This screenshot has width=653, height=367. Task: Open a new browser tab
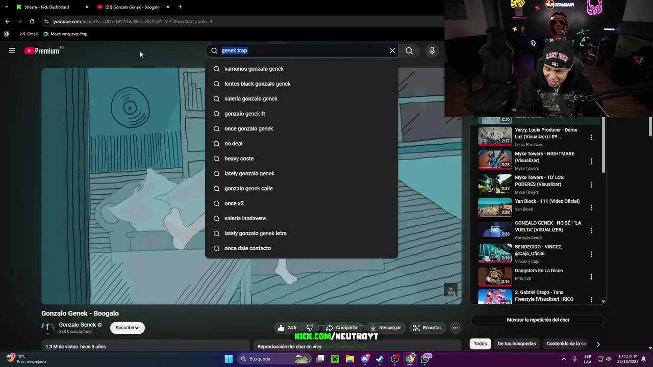pos(180,7)
